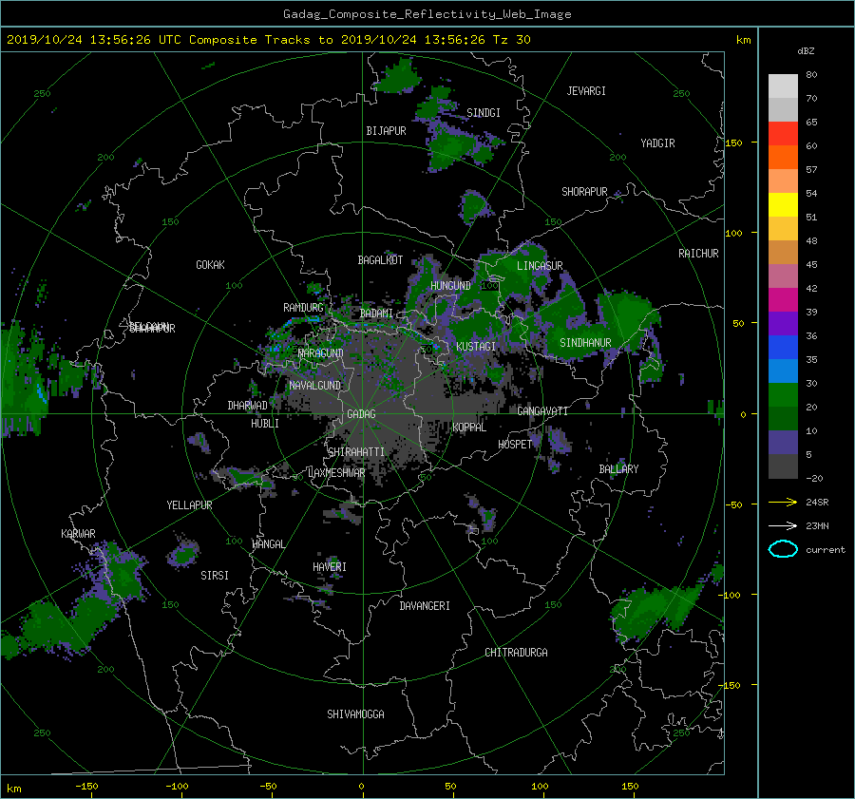This screenshot has width=855, height=799.
Task: Click the SHIVAMOGGA place label
Action: (x=355, y=713)
